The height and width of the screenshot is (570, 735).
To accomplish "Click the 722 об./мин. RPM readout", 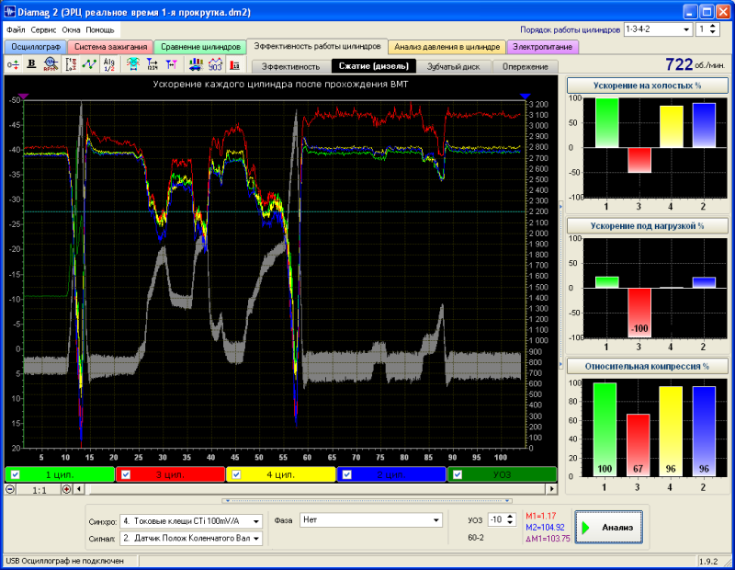I will coord(695,64).
